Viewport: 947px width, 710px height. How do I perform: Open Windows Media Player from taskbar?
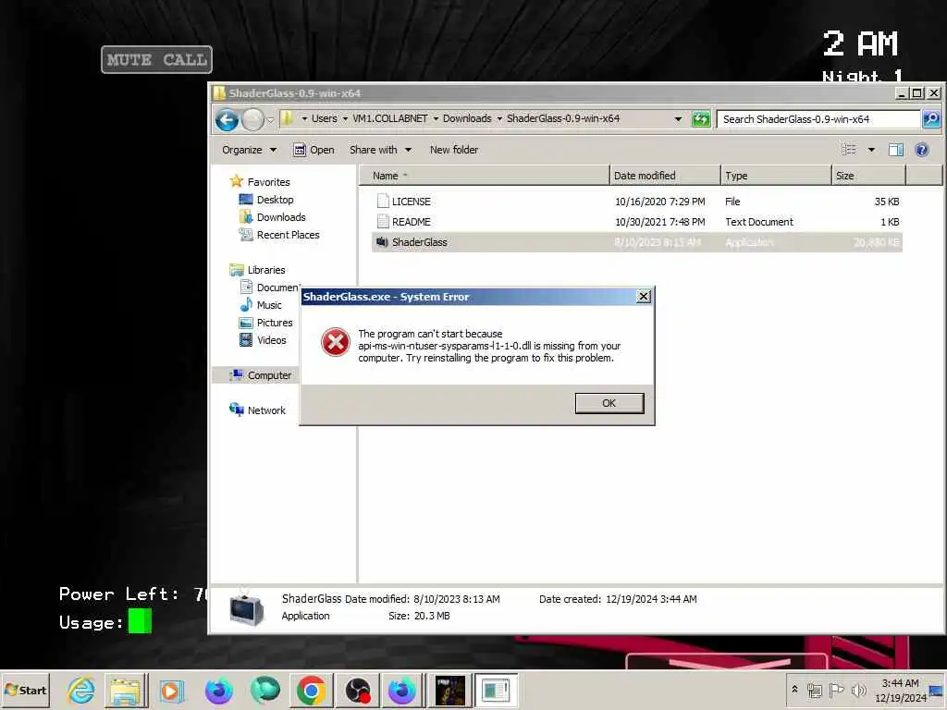tap(170, 690)
